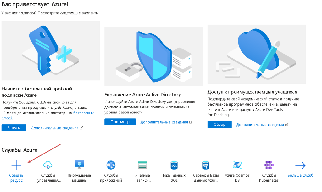Open the Azure Cosmos DB icon

pos(237,165)
